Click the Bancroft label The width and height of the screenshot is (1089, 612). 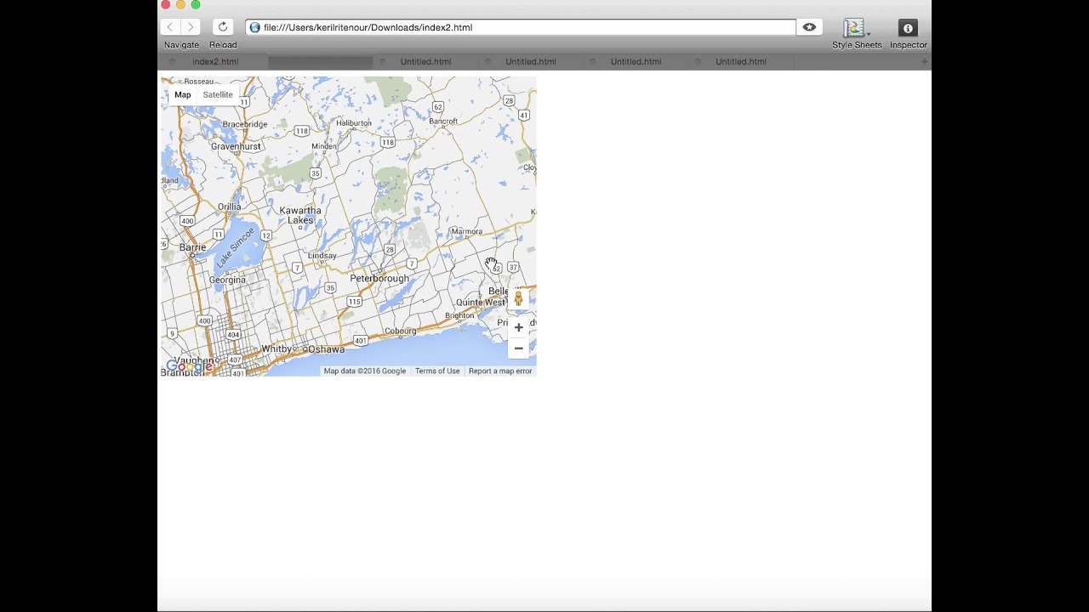point(443,122)
